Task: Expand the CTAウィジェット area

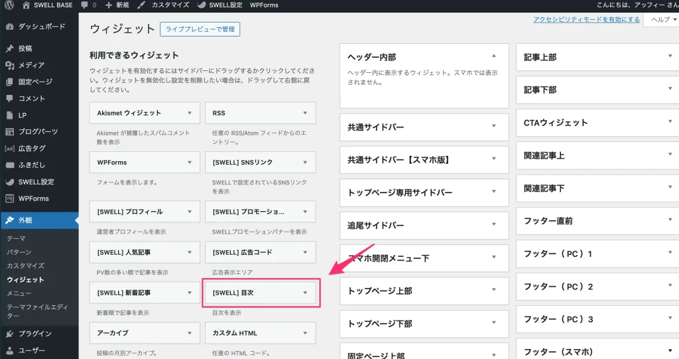Action: pos(670,122)
